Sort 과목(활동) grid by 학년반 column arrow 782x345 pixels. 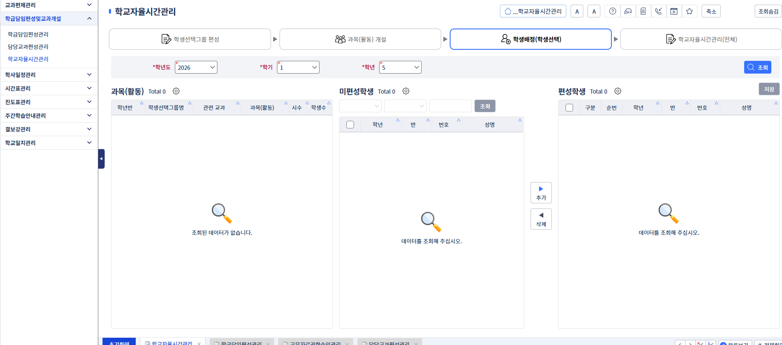(142, 103)
